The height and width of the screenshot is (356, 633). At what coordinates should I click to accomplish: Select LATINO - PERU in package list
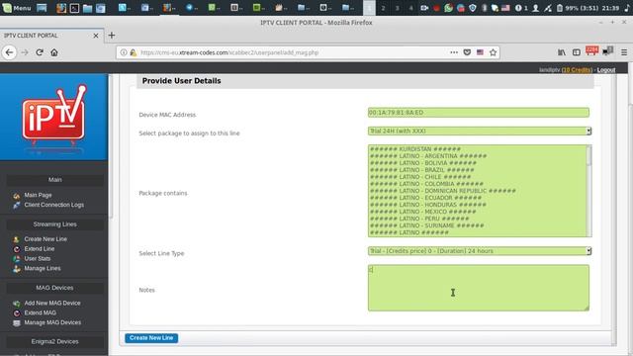point(419,219)
